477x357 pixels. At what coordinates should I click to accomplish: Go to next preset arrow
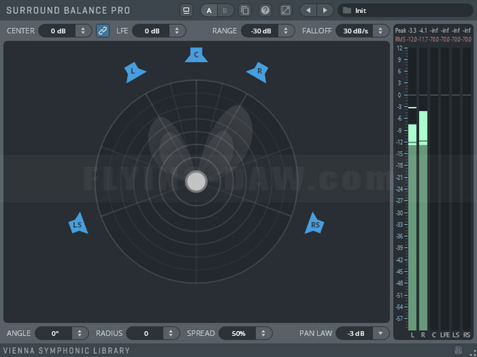coord(325,11)
